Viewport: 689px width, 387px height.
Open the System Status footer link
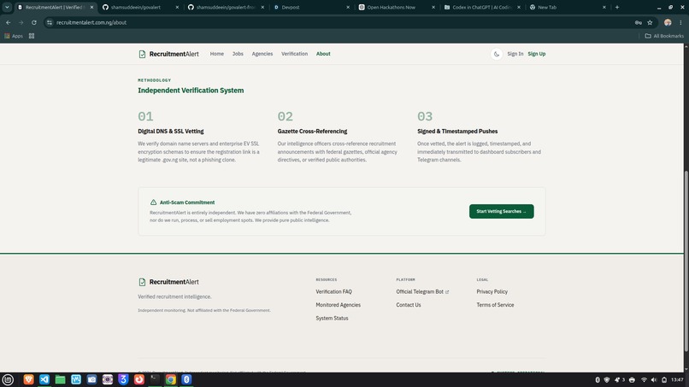coord(332,318)
